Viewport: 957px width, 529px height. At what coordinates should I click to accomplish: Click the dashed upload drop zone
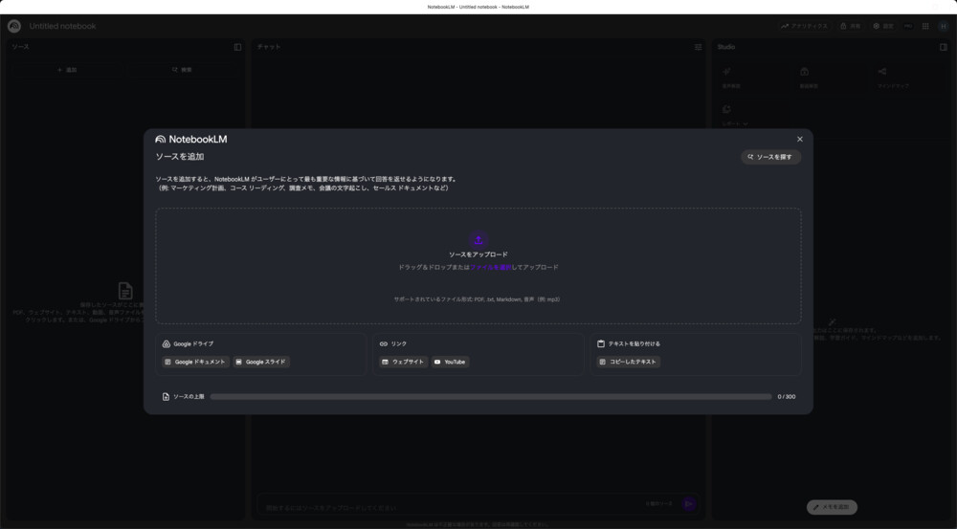(478, 265)
